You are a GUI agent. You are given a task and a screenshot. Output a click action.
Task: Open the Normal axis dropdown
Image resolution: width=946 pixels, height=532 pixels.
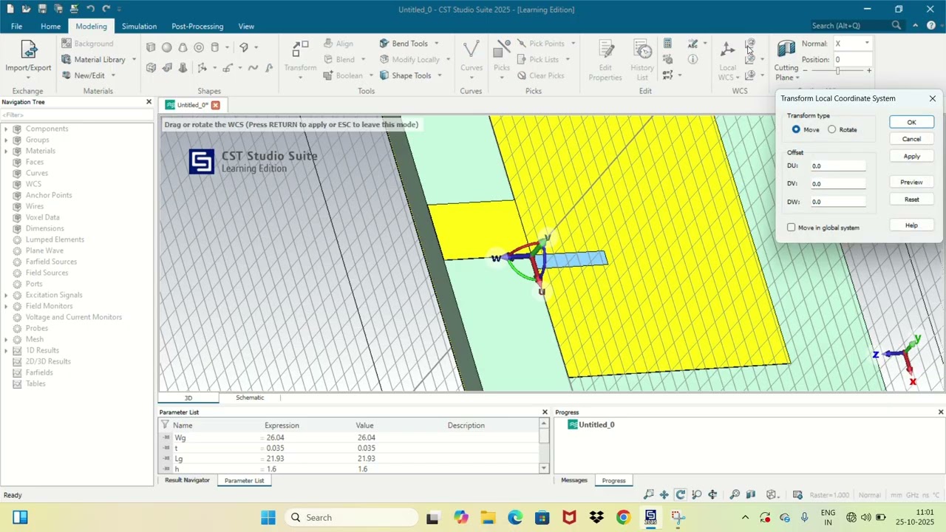tap(867, 44)
